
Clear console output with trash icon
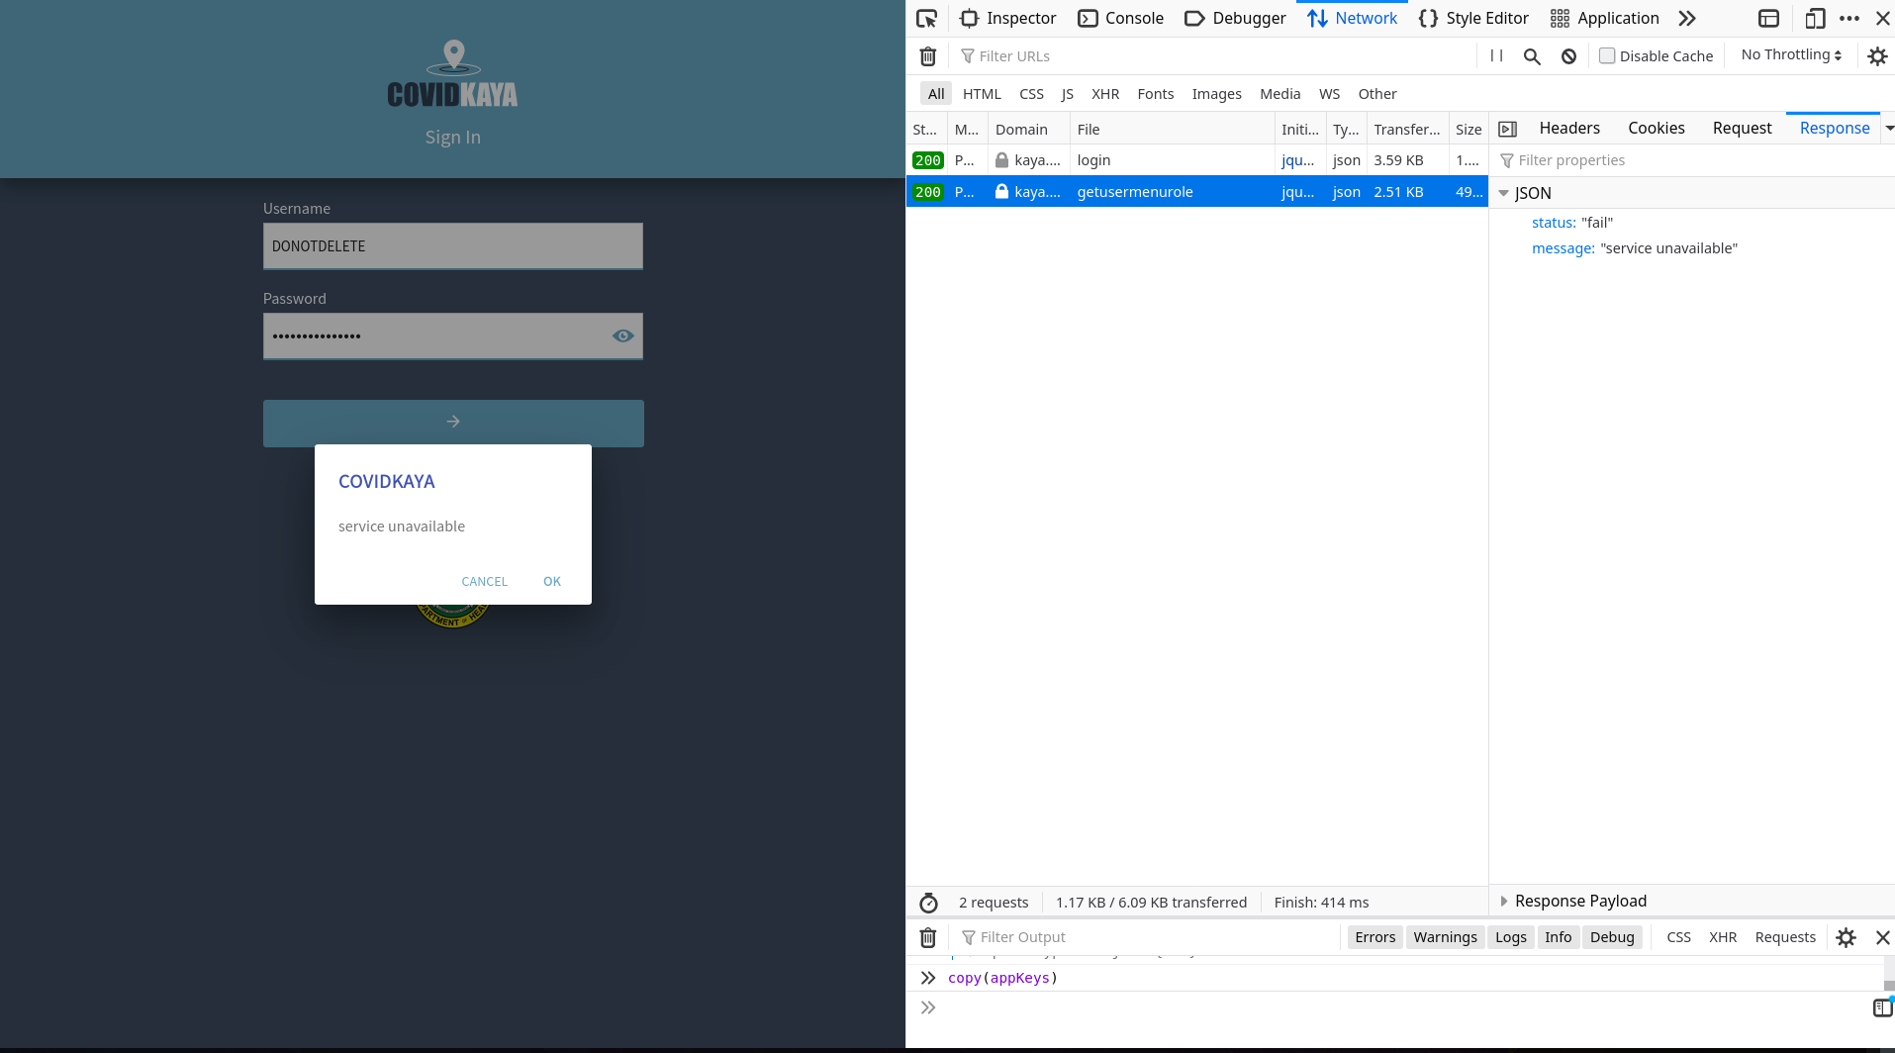[927, 937]
